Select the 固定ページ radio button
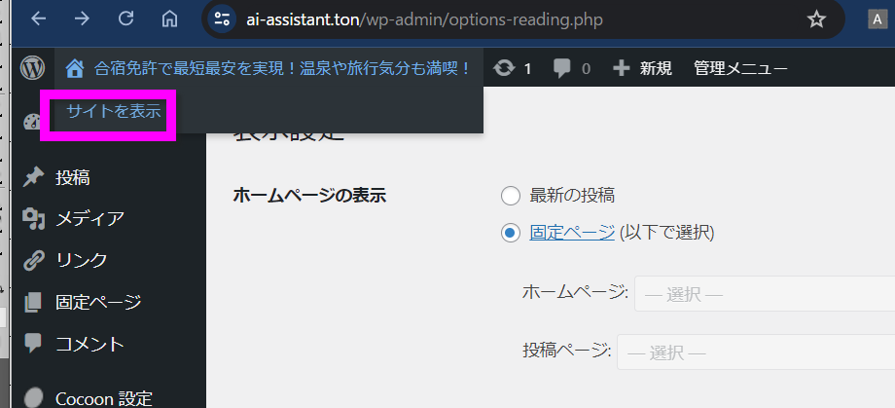This screenshot has width=895, height=408. [x=511, y=233]
